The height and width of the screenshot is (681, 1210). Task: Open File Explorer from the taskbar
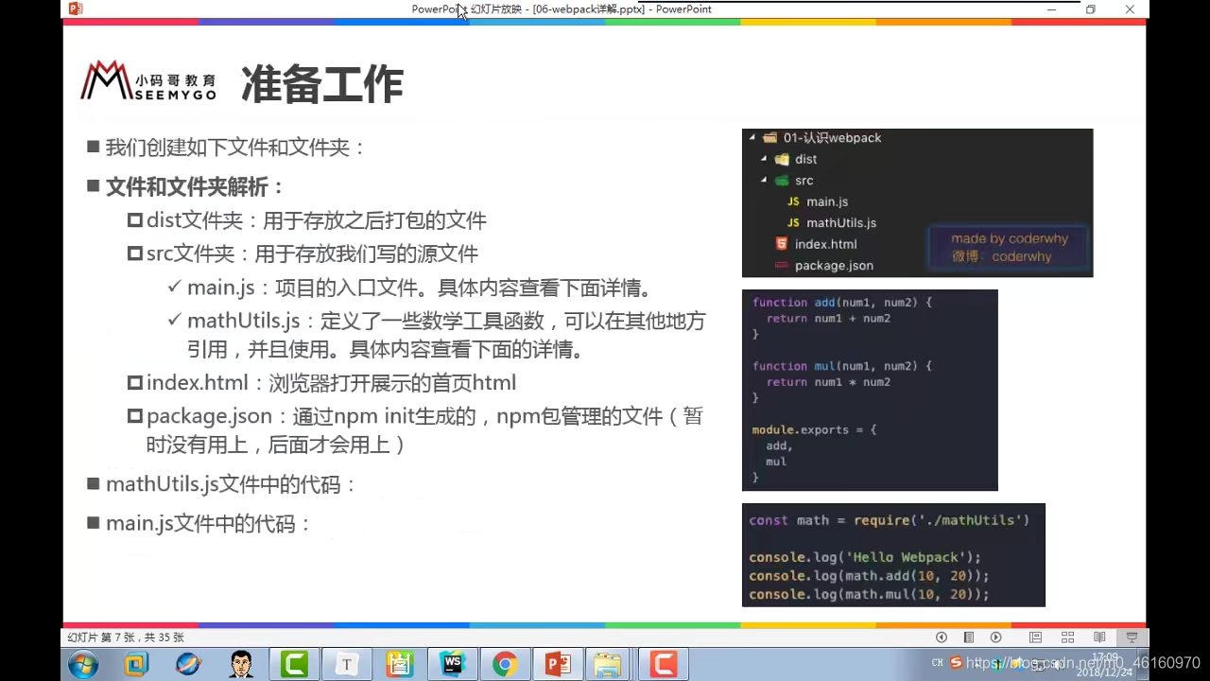click(610, 664)
